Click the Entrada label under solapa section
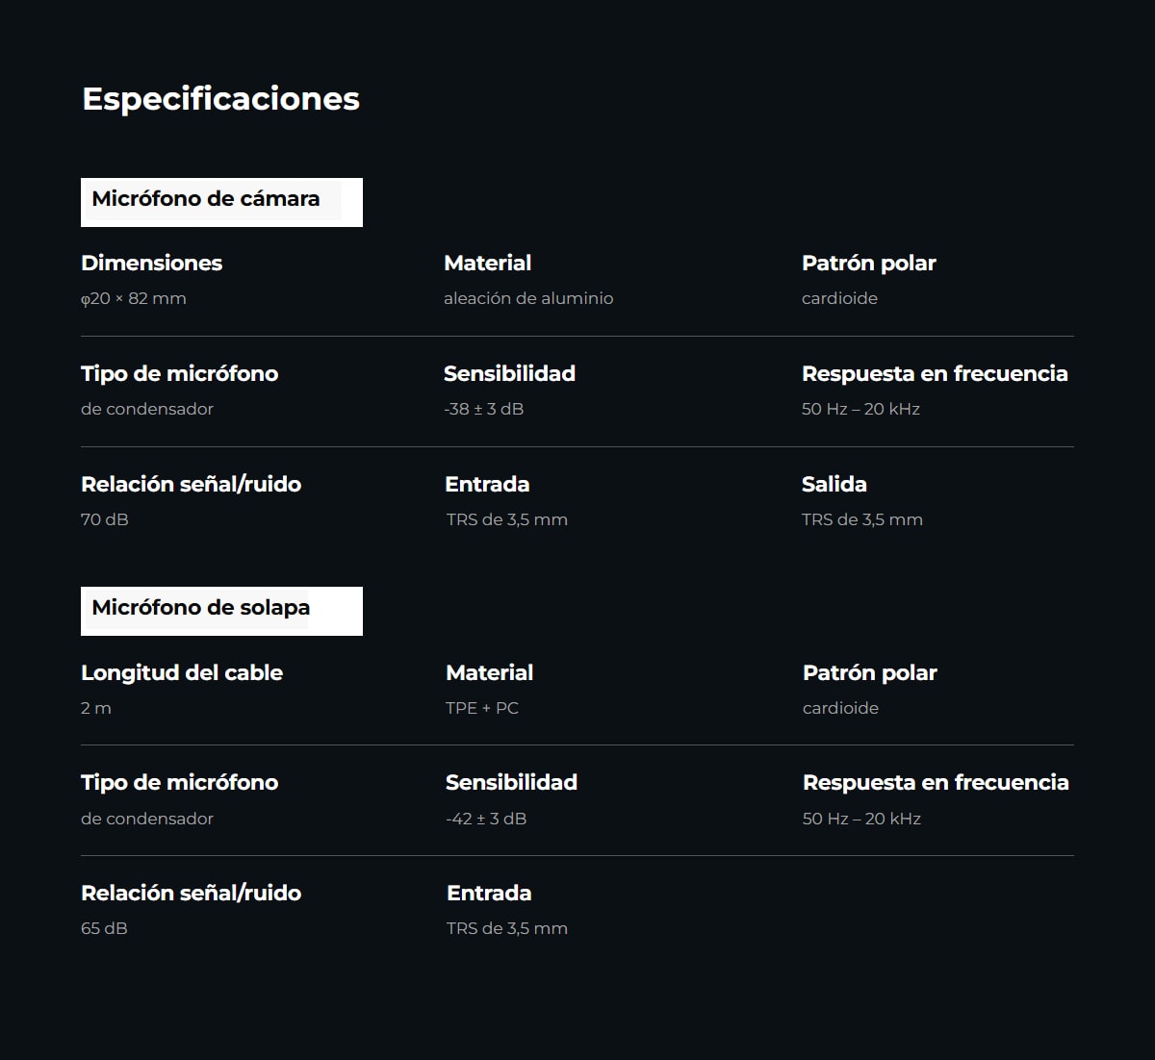The image size is (1155, 1060). click(489, 893)
